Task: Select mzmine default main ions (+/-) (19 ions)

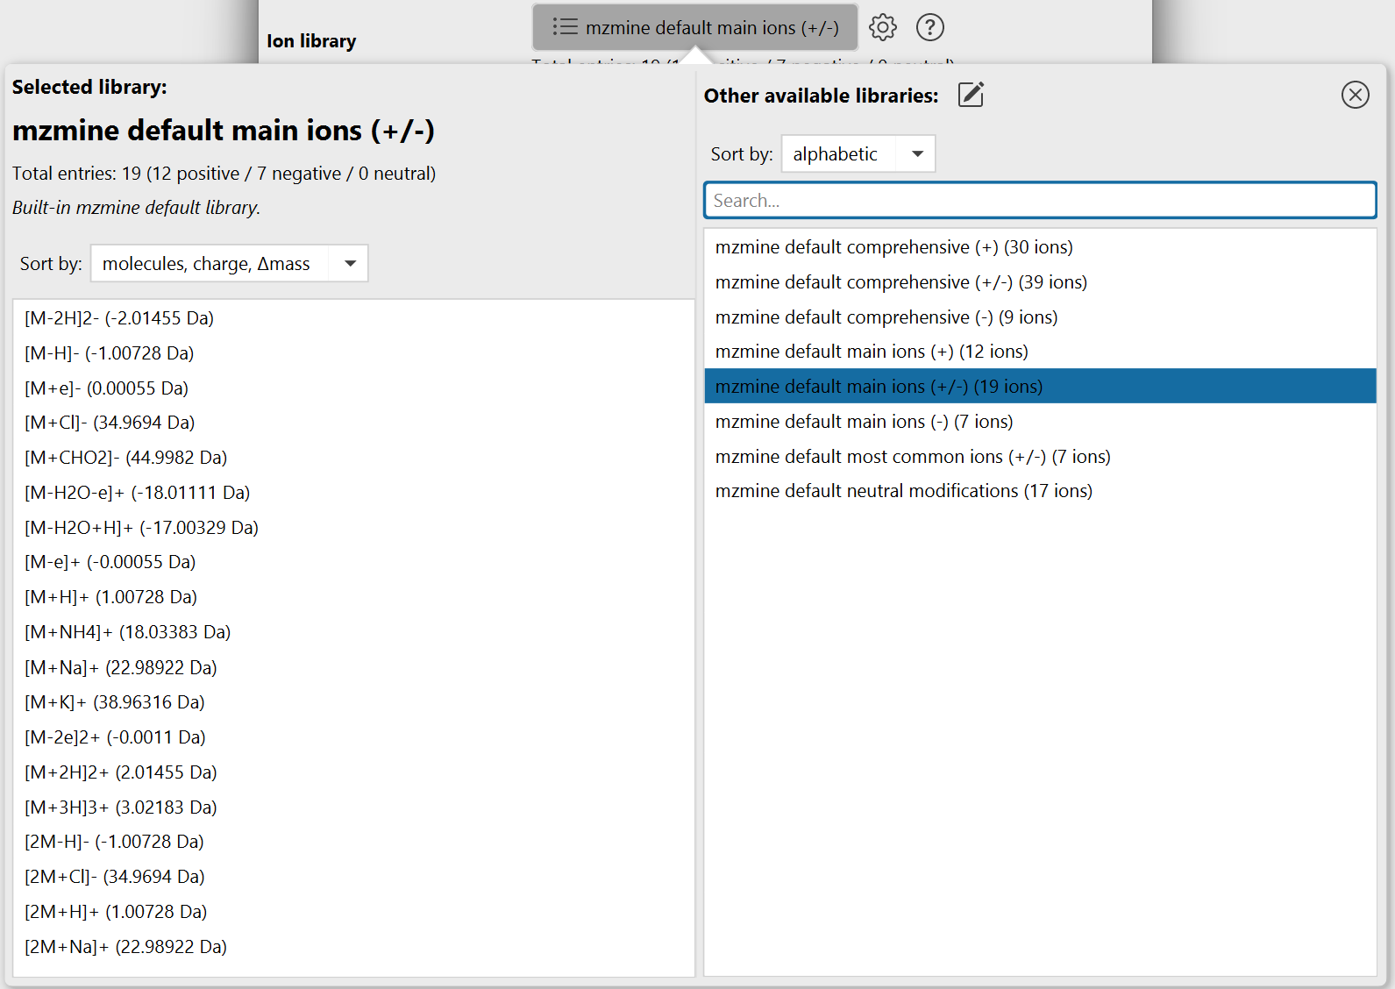Action: pyautogui.click(x=1040, y=387)
